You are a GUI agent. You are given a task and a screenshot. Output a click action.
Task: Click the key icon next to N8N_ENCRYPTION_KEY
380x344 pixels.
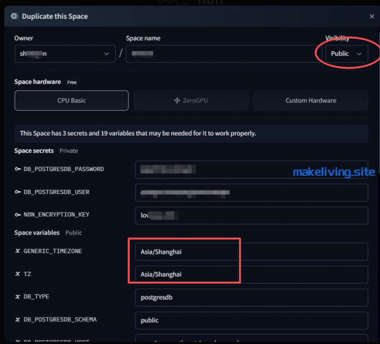tap(18, 215)
